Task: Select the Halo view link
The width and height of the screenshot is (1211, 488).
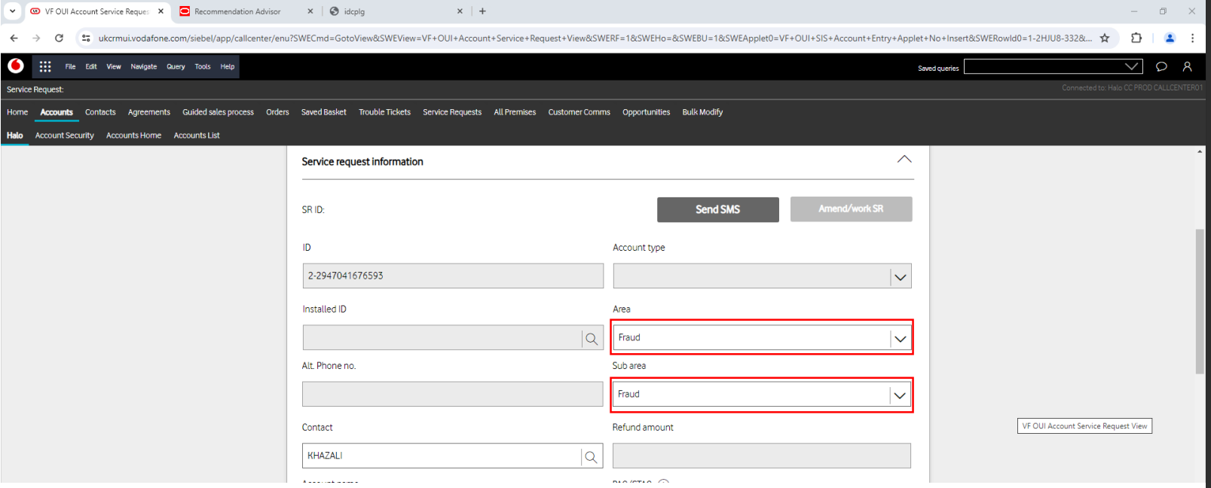Action: pos(15,136)
